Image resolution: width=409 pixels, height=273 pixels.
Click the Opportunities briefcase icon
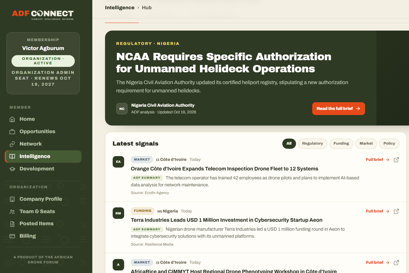coord(12,132)
